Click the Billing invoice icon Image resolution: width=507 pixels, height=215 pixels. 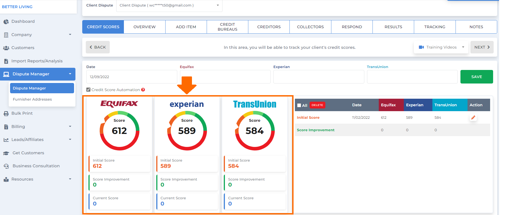click(x=6, y=127)
